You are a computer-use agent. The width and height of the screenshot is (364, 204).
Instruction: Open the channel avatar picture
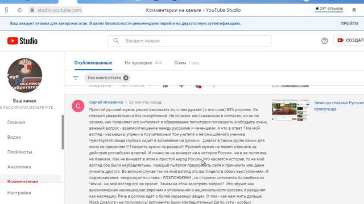24,75
